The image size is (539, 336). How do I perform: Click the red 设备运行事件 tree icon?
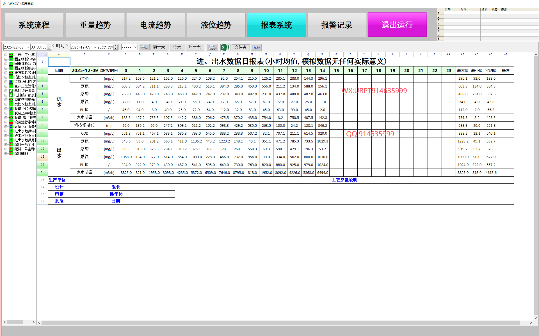(11, 122)
